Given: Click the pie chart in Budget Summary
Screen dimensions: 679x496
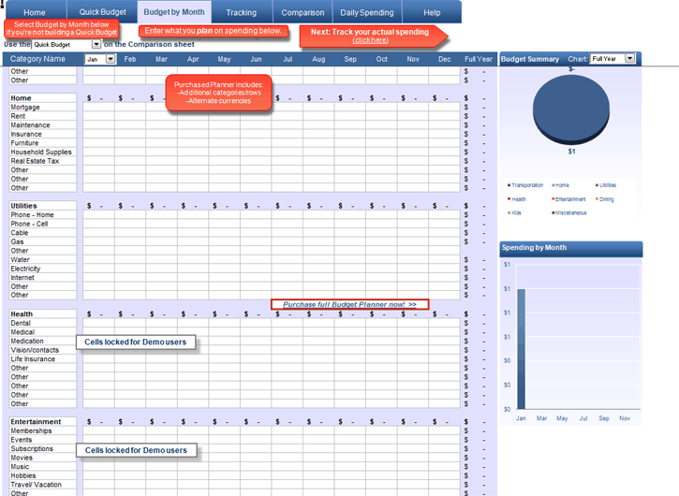Looking at the screenshot, I should click(571, 109).
